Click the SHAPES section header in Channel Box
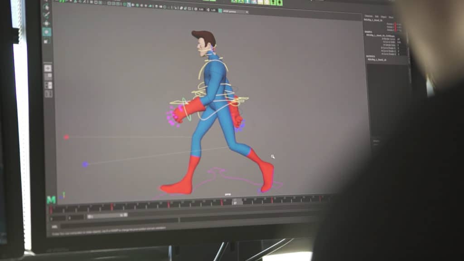464x261 pixels. (368, 32)
